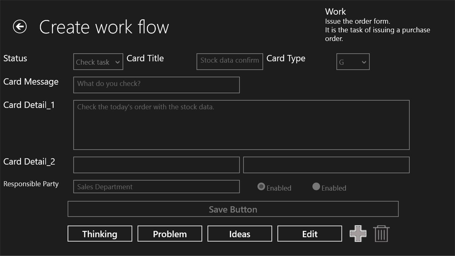Choose the Ideas button
The image size is (455, 256).
tap(240, 234)
